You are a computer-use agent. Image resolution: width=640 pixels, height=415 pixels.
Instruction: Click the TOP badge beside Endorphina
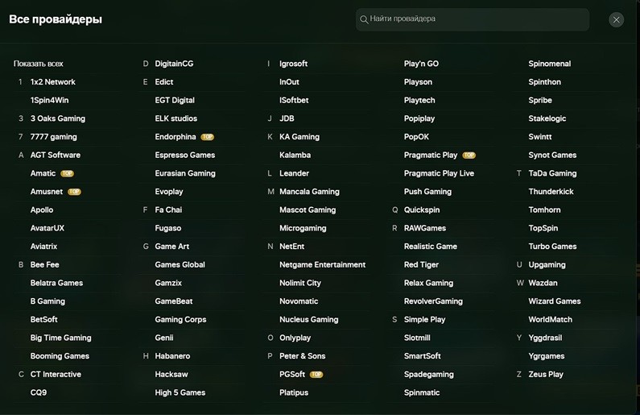[207, 137]
